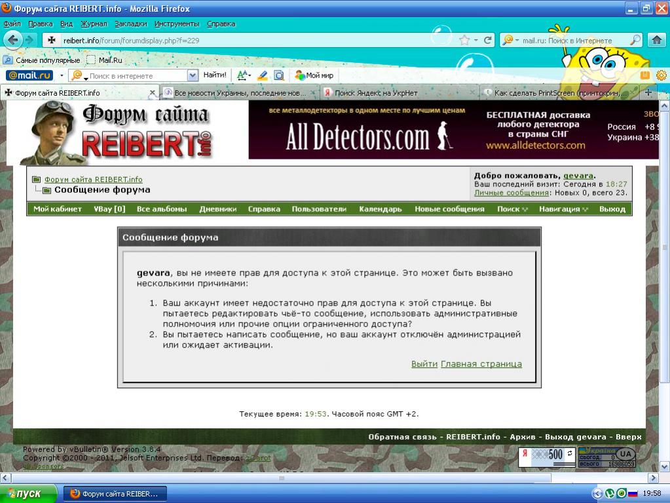Viewport: 670px width, 503px height.
Task: Expand the Поиск forum menu
Action: tap(512, 209)
